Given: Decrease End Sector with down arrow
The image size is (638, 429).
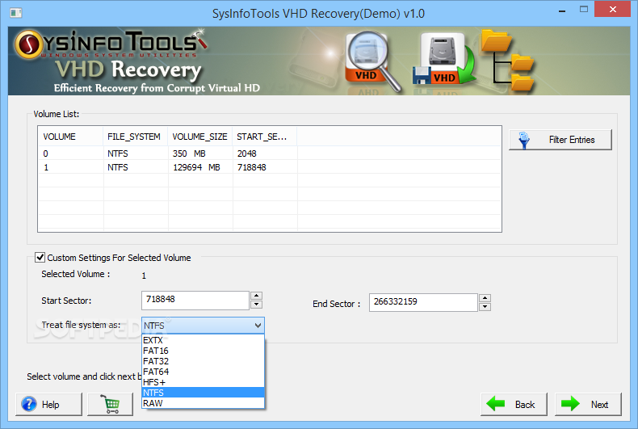Looking at the screenshot, I should pos(485,307).
